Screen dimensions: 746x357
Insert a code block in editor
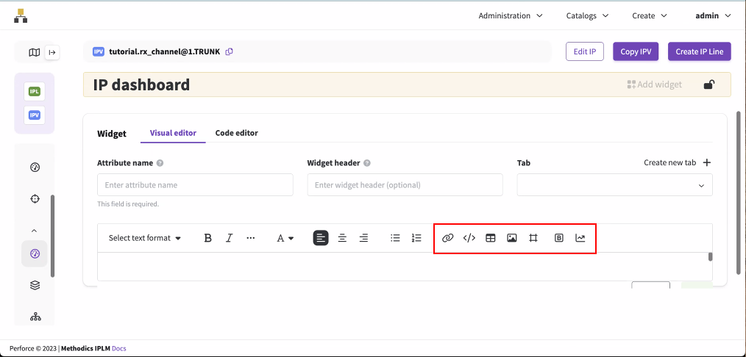[x=469, y=238]
